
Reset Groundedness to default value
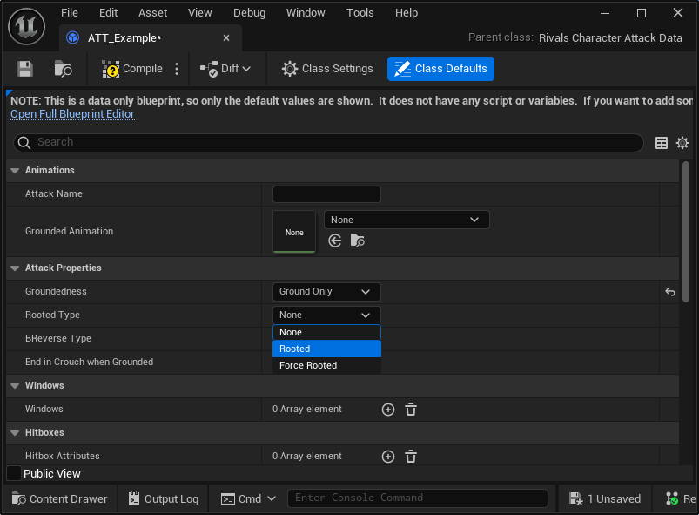pos(670,292)
